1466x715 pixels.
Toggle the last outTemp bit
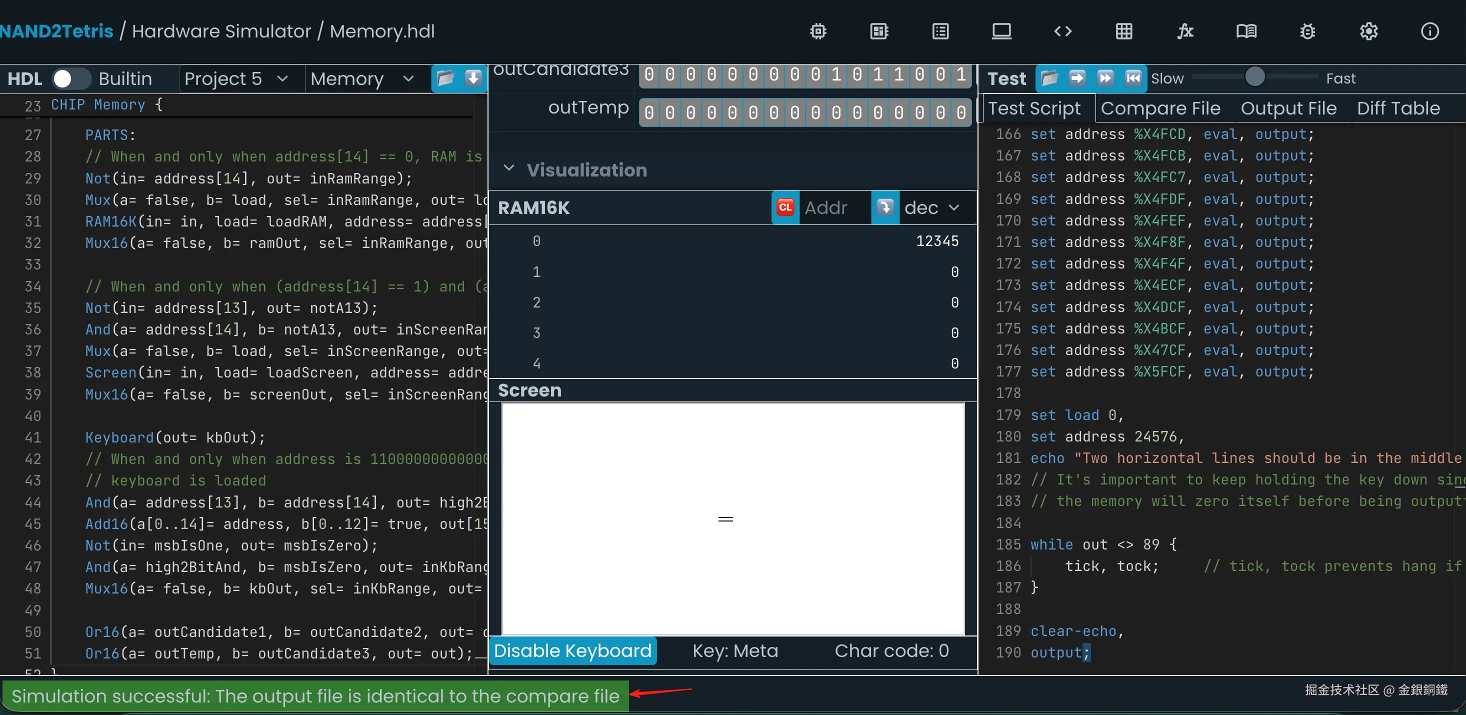tap(960, 112)
